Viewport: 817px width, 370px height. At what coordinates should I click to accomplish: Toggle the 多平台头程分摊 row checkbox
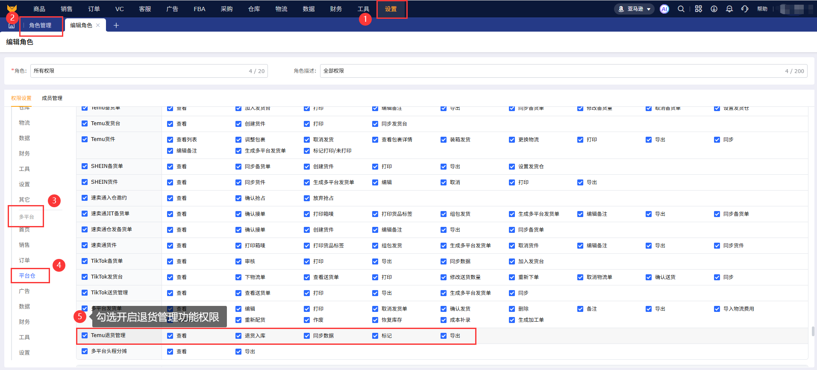(x=85, y=351)
